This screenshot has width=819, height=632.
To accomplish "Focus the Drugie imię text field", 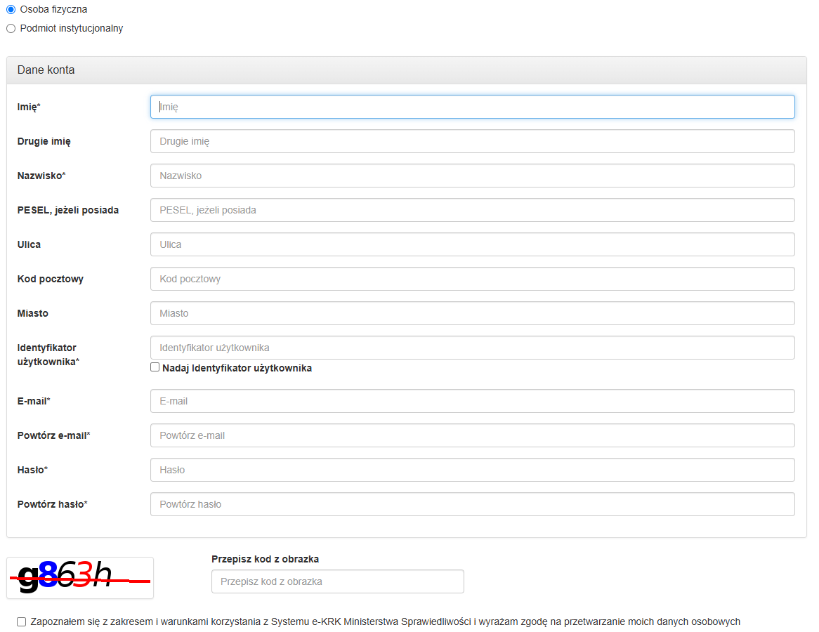I will [472, 141].
